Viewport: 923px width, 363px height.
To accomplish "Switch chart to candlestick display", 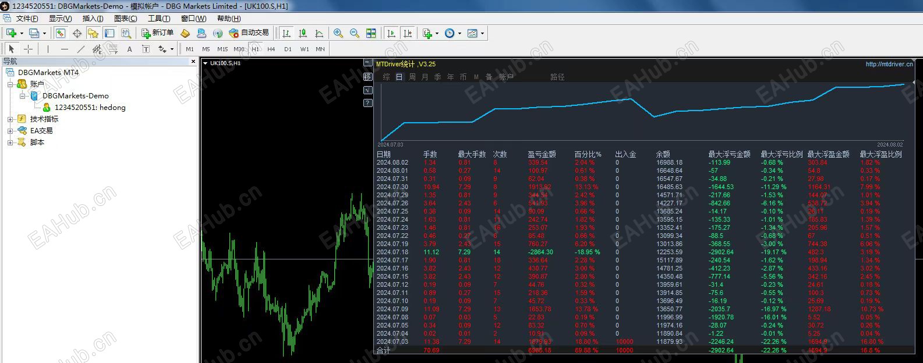I will [303, 33].
